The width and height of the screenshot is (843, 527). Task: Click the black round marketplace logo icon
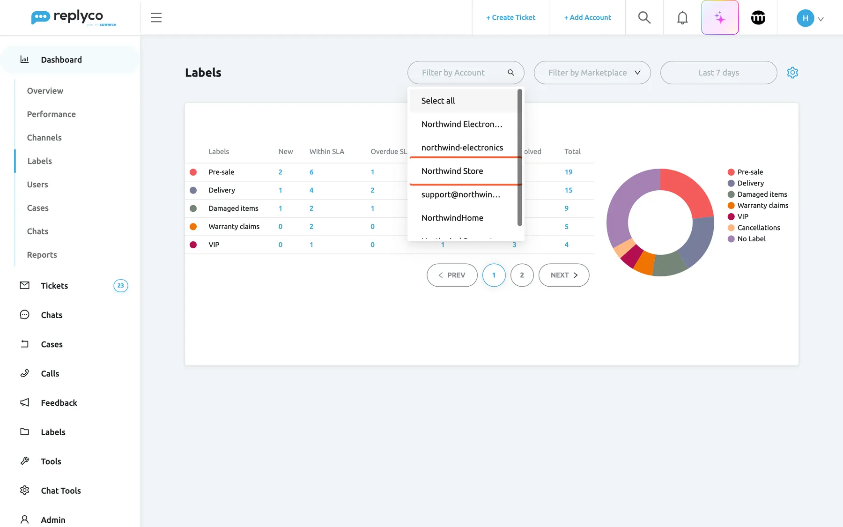click(x=758, y=18)
